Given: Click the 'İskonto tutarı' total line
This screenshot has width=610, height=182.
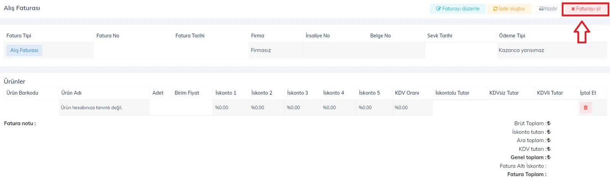Looking at the screenshot, I should tap(531, 132).
